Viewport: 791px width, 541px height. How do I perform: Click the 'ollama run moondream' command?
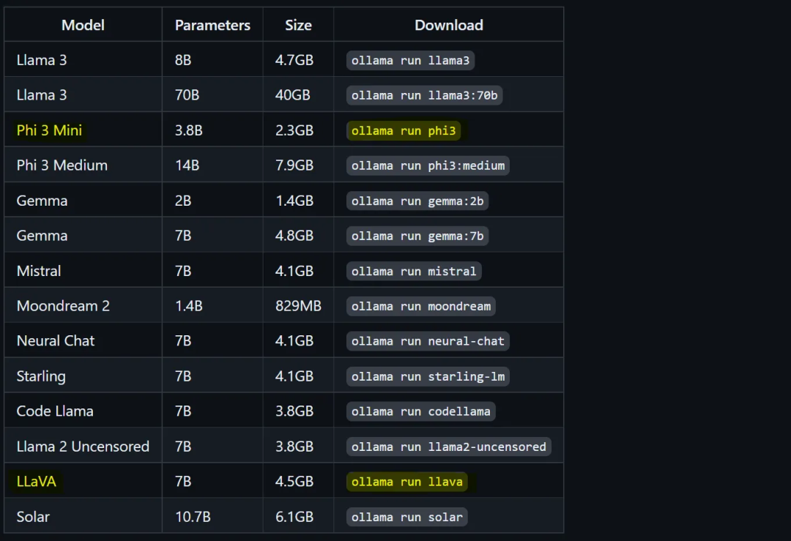tap(420, 306)
